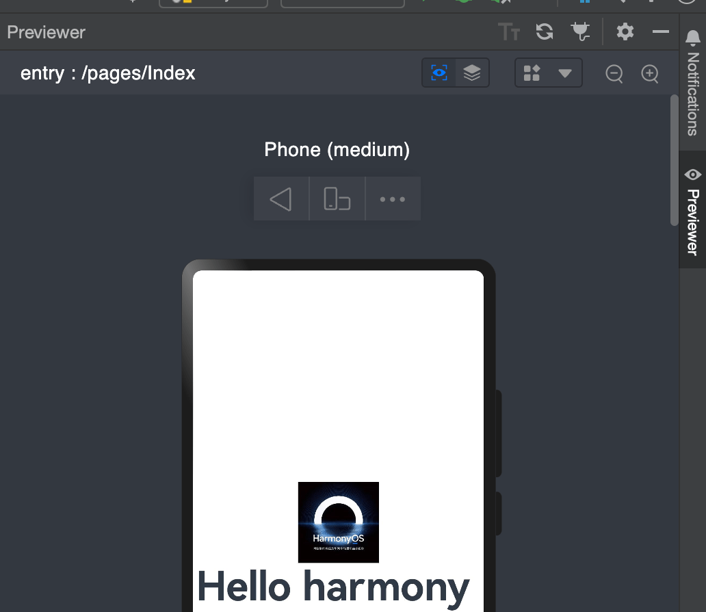706x612 pixels.
Task: Rotate the phone using the orientation icon
Action: [x=337, y=199]
